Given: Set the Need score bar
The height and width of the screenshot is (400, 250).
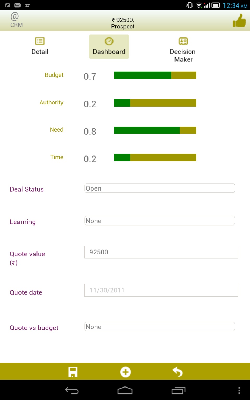Looking at the screenshot, I should (x=155, y=130).
